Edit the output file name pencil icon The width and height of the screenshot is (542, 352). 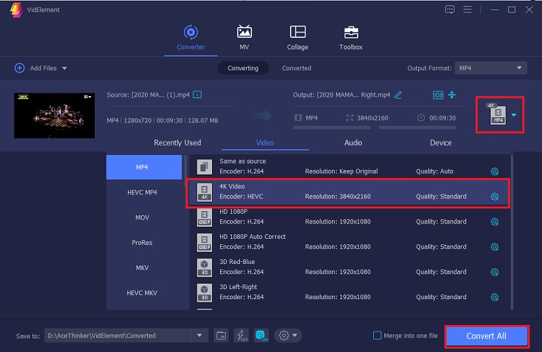(x=398, y=95)
